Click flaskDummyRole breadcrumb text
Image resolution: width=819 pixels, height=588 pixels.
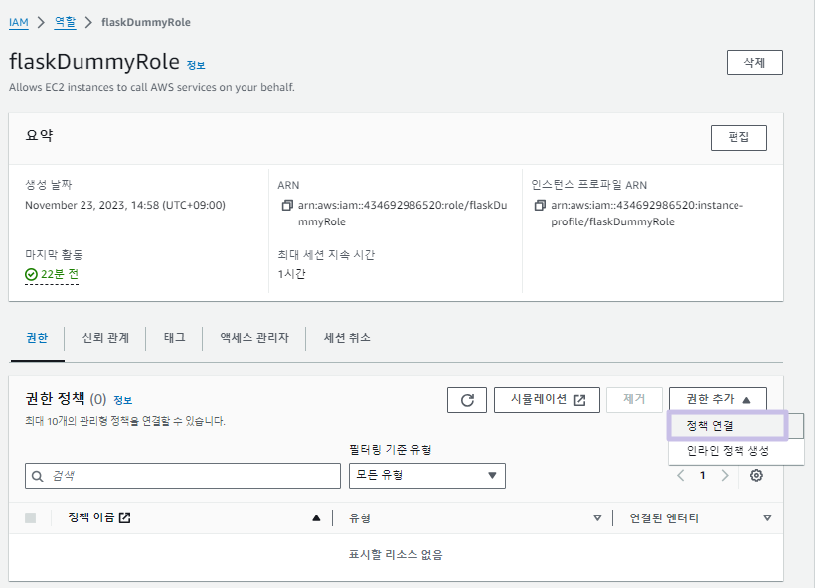(146, 23)
